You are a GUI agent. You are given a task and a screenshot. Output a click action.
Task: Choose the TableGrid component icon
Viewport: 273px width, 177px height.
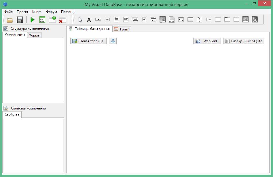coord(190,20)
